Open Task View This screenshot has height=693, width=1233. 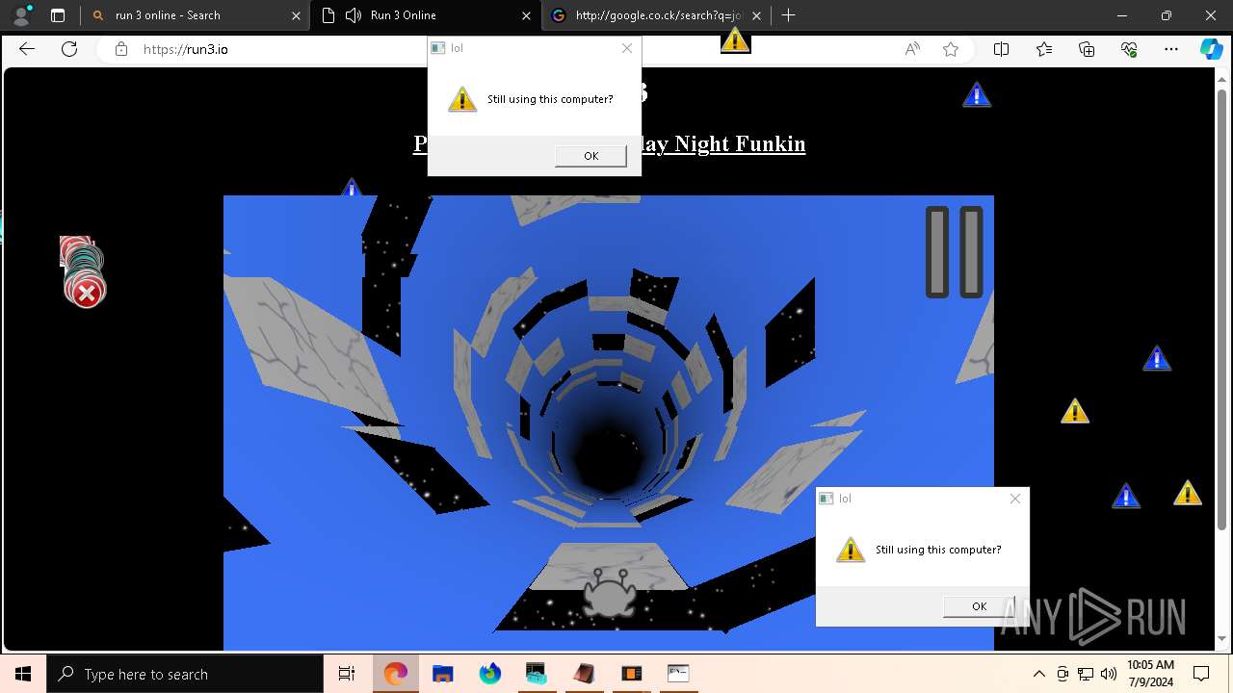click(347, 674)
